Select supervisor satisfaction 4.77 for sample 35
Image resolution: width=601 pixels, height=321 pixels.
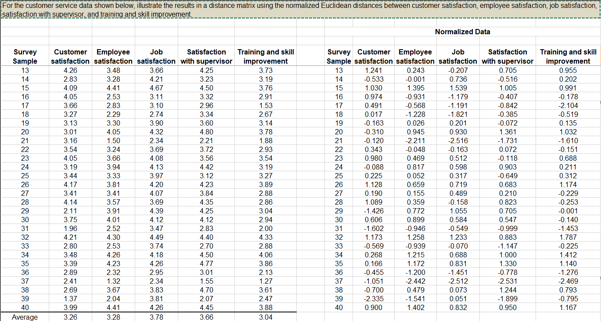click(206, 263)
